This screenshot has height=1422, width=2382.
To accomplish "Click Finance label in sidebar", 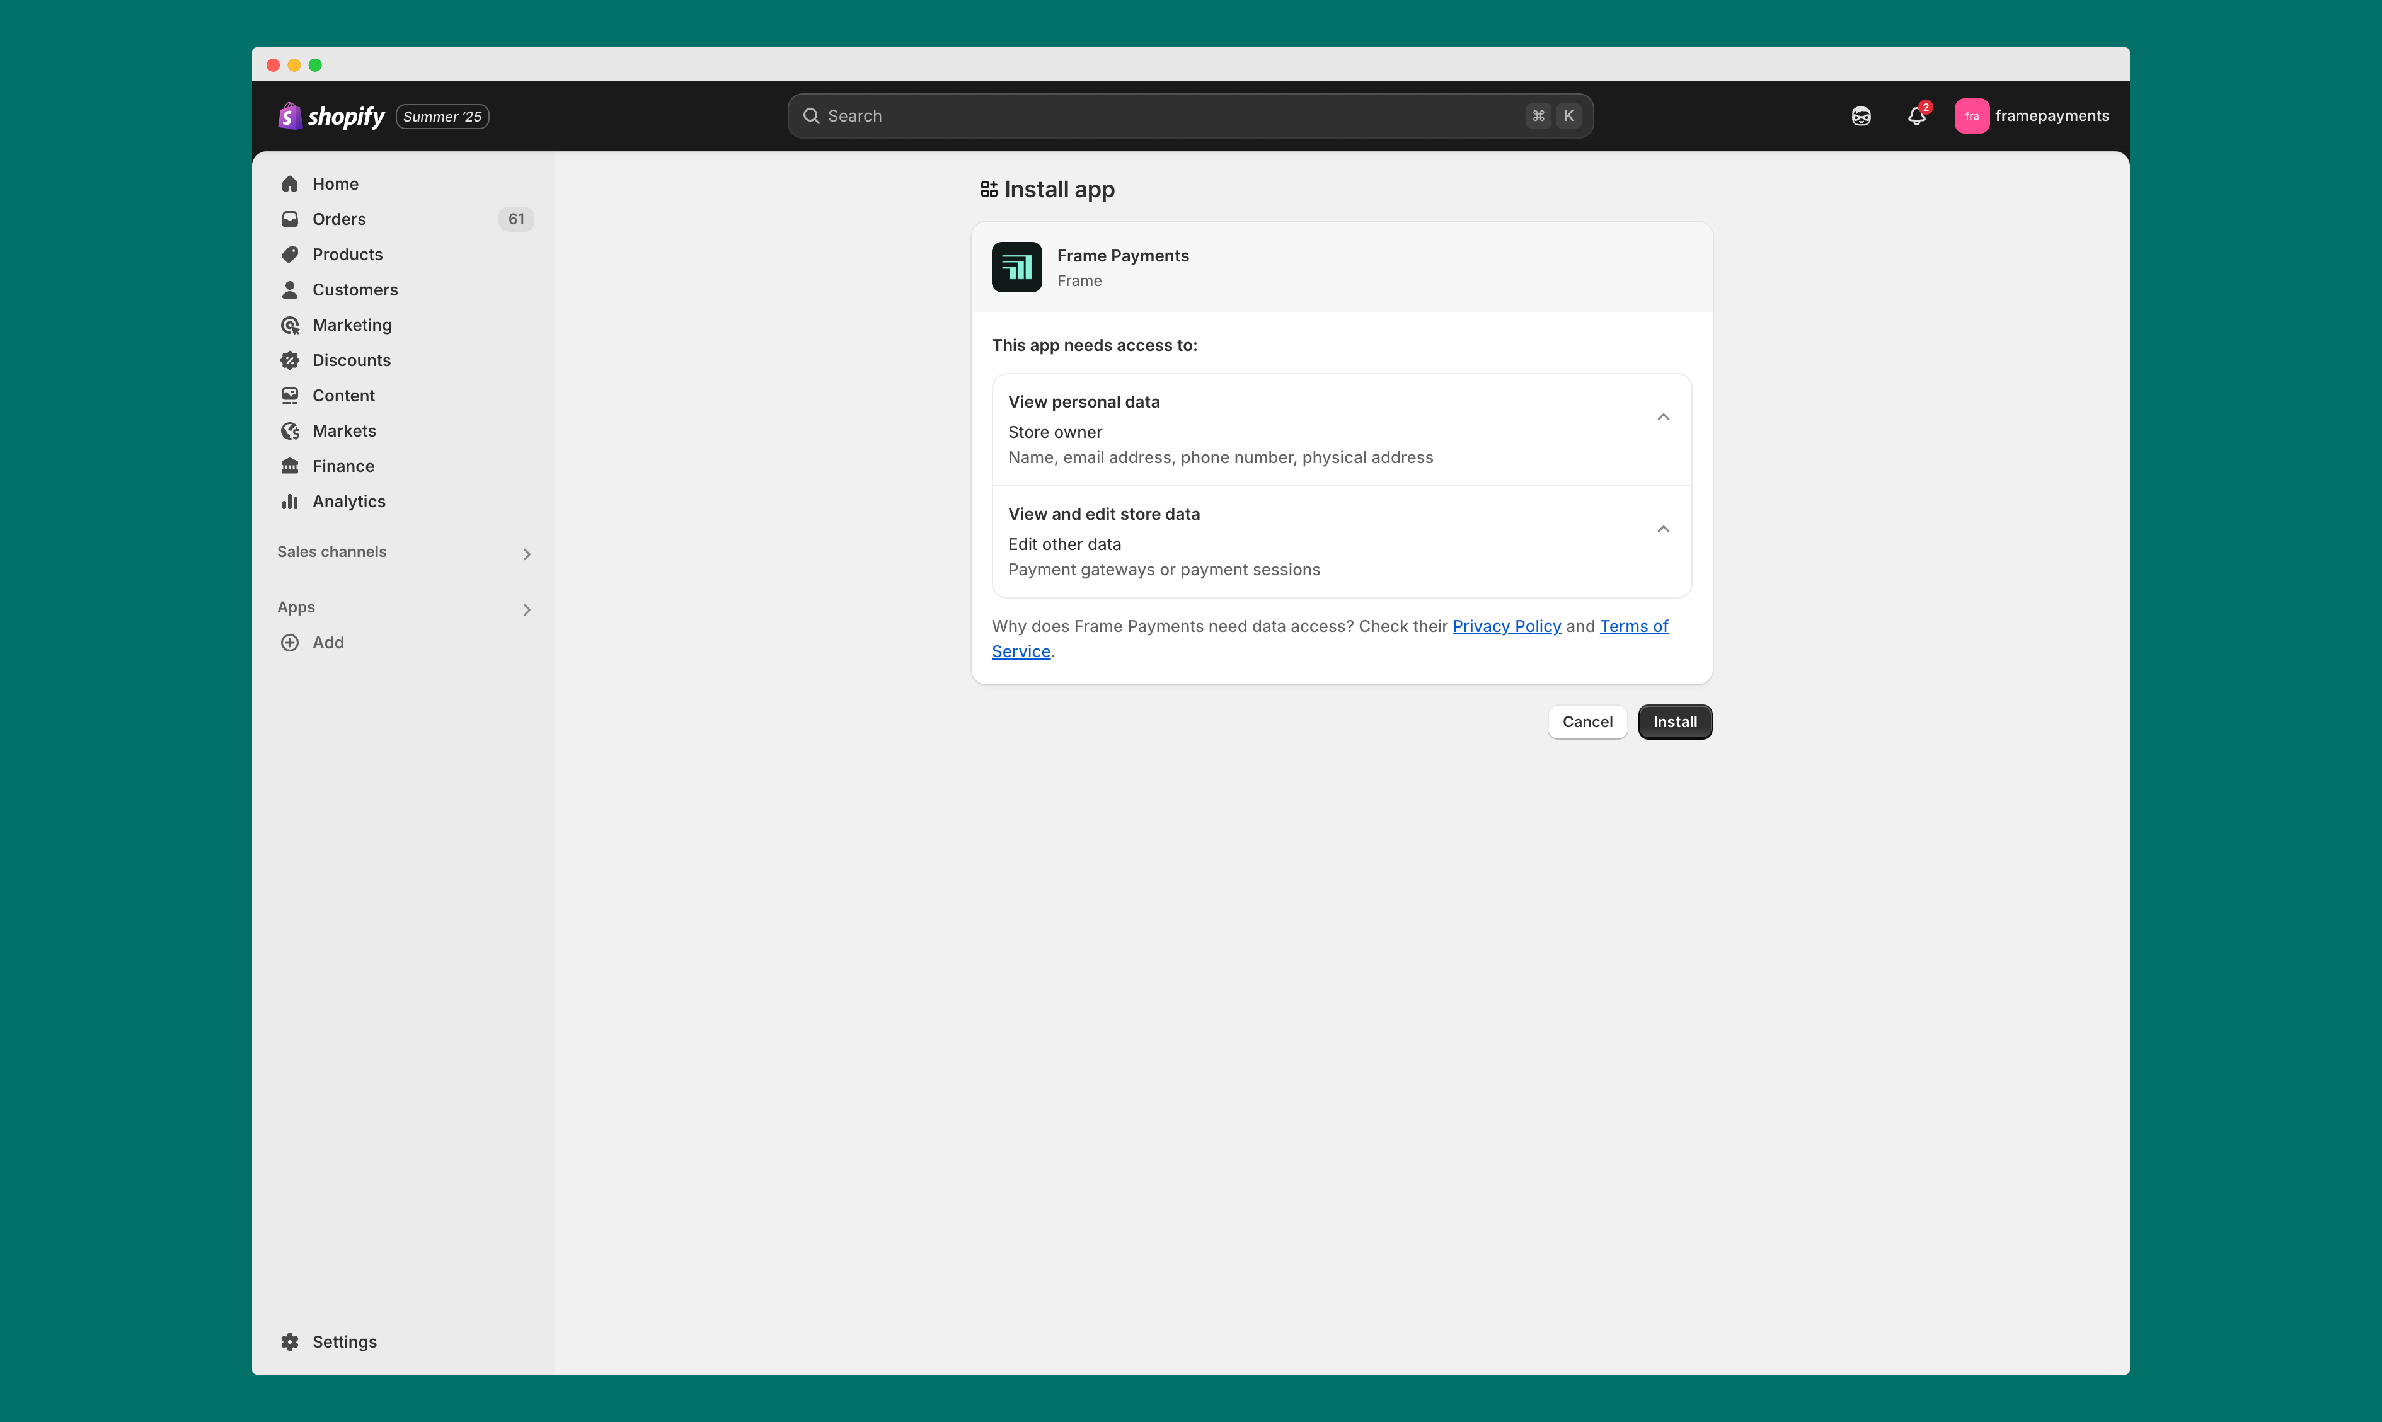I will [x=343, y=466].
